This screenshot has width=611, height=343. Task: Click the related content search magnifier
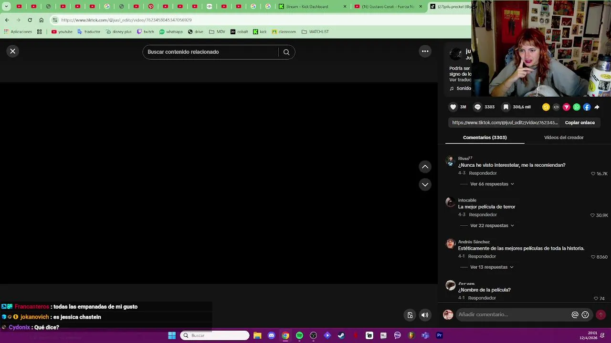click(286, 52)
